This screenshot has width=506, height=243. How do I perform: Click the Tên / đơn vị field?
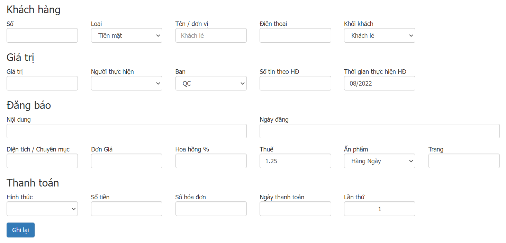211,35
